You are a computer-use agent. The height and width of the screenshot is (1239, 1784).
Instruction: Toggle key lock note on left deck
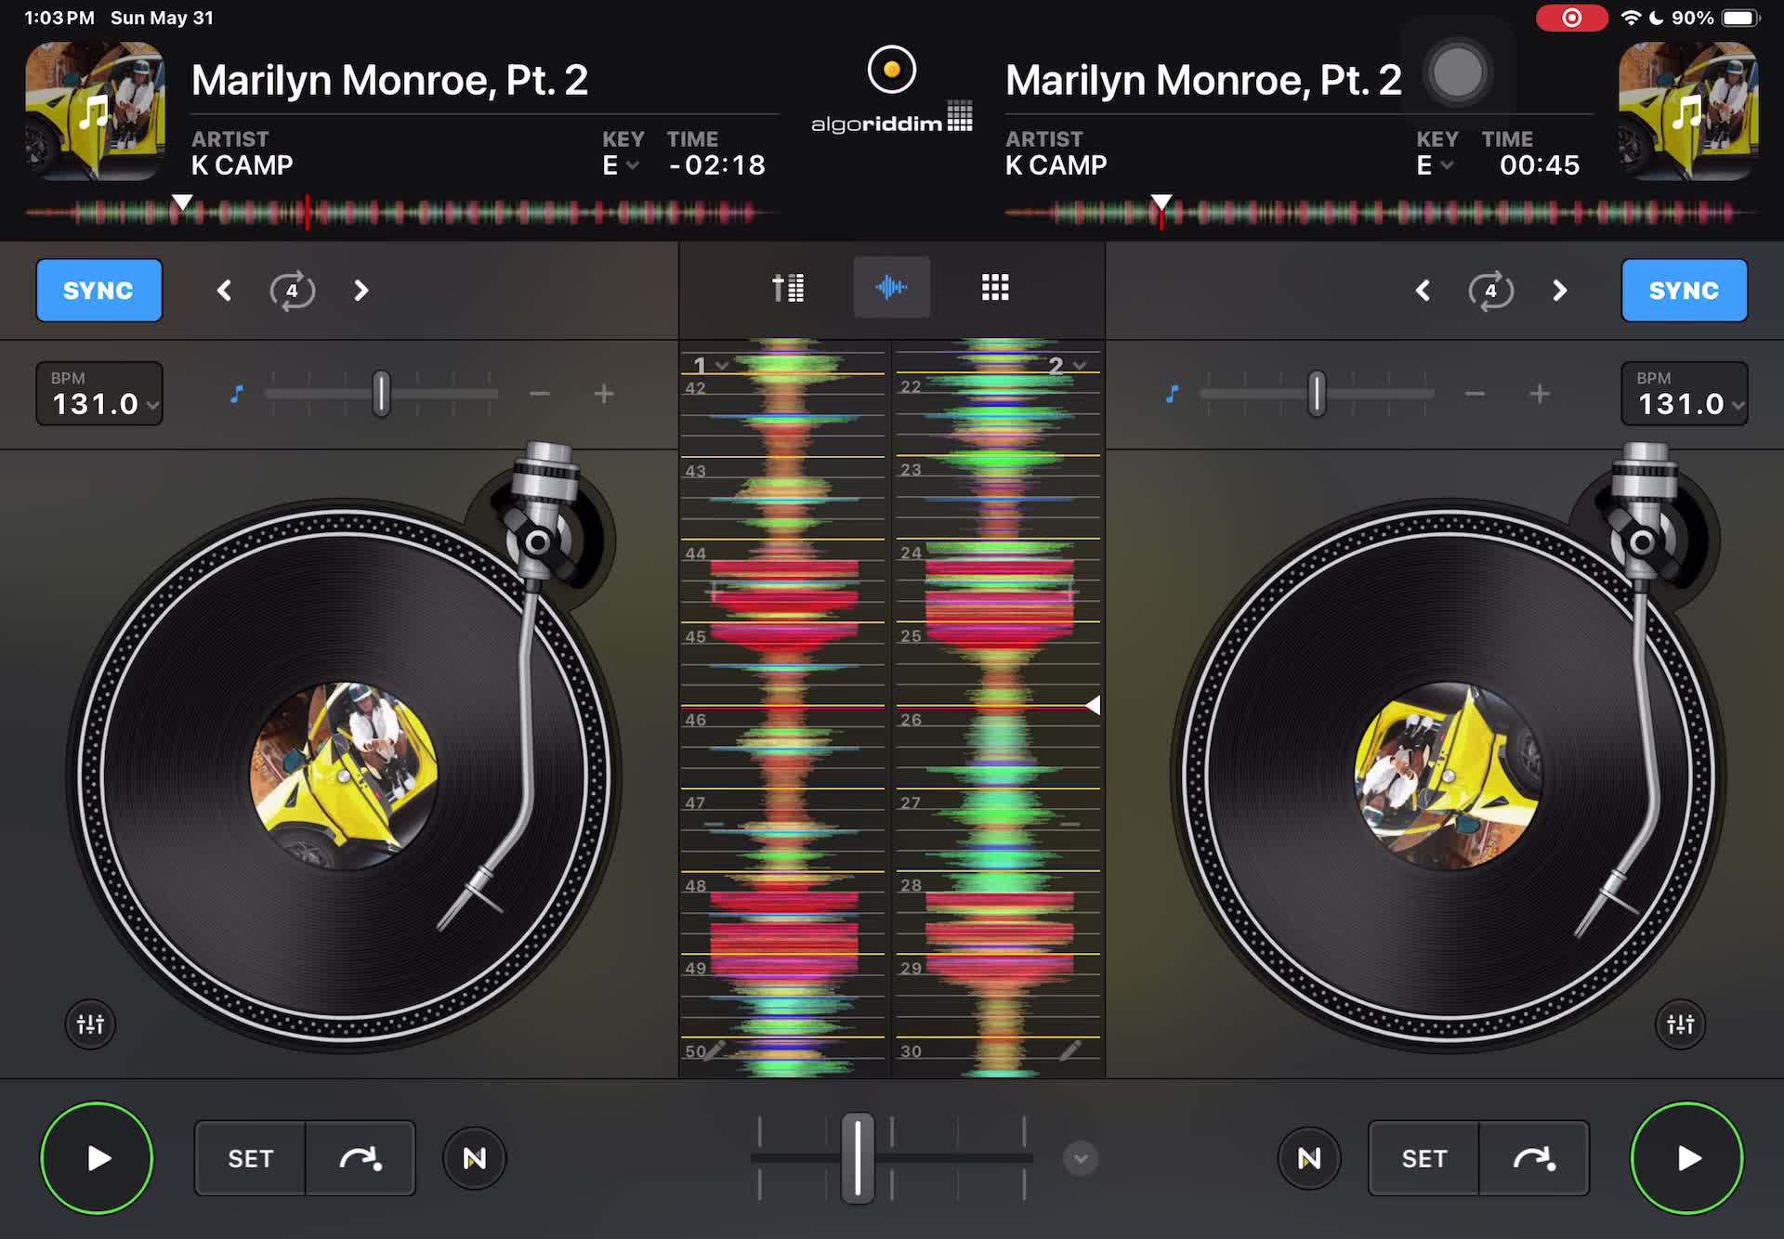pos(237,394)
